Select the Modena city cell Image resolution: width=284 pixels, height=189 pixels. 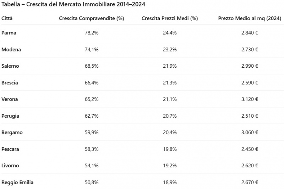tap(11, 49)
